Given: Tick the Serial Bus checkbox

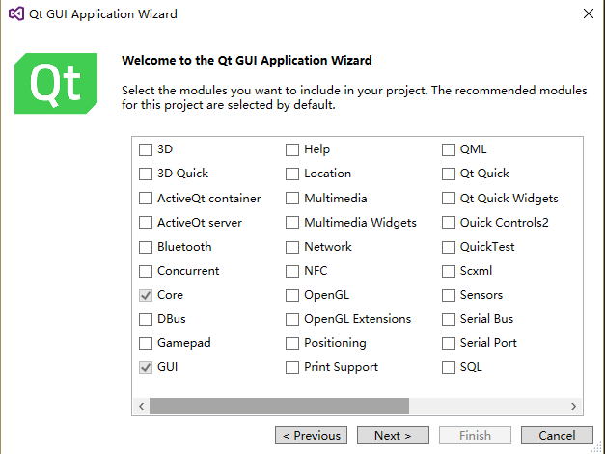Looking at the screenshot, I should pos(449,319).
